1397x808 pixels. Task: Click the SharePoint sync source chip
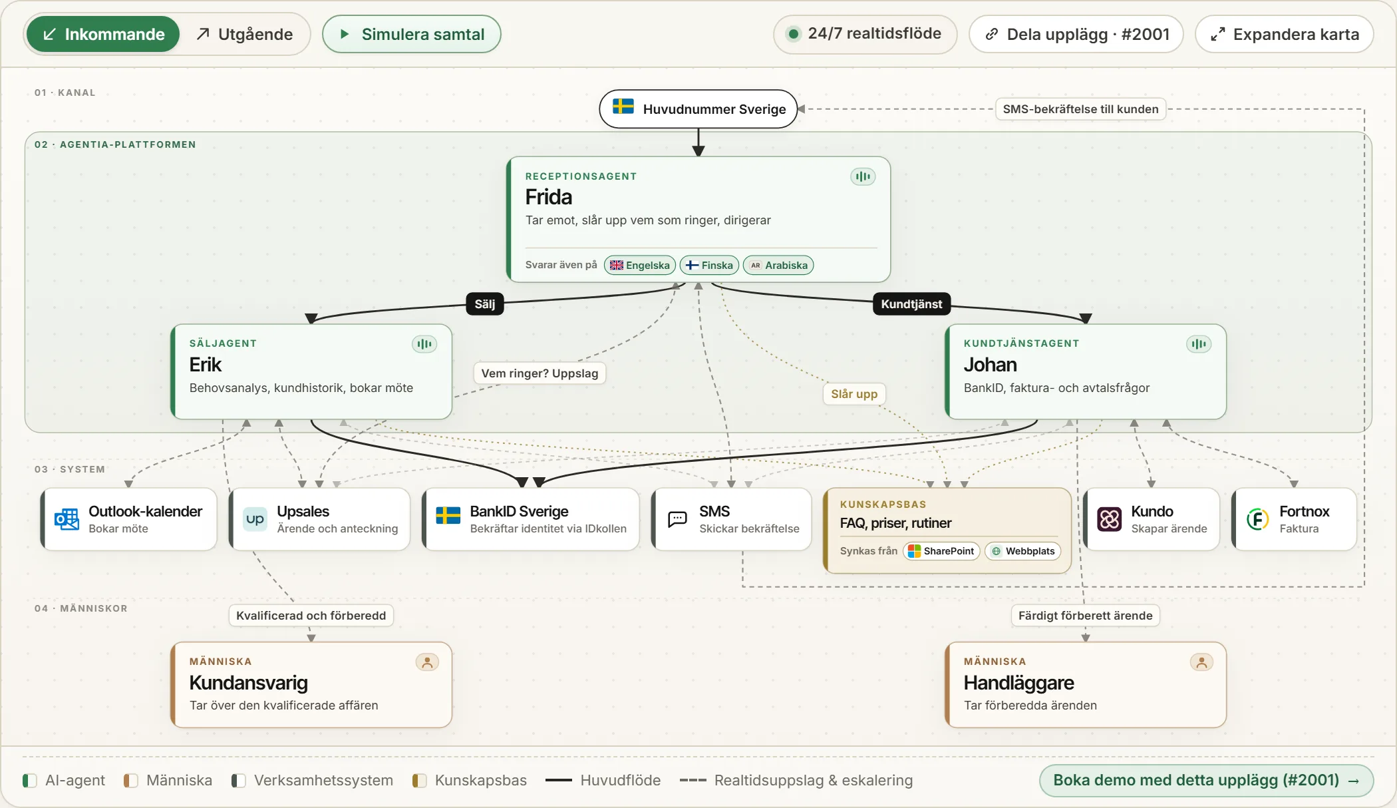click(941, 551)
